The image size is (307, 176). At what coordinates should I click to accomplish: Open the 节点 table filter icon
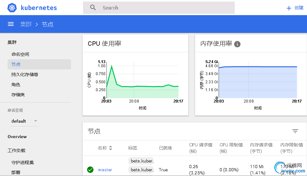pos(295,131)
